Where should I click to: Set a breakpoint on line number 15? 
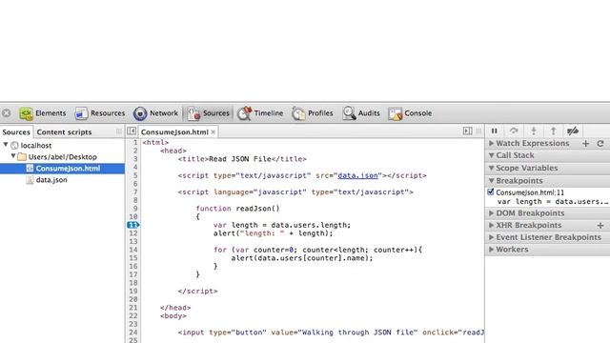tap(133, 258)
